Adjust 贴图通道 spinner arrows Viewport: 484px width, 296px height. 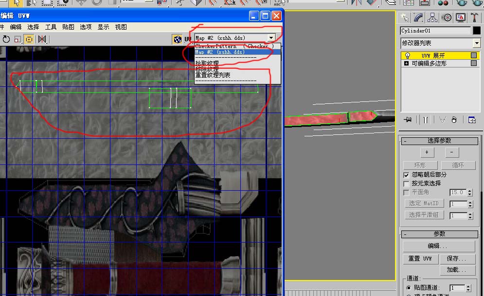(x=468, y=288)
